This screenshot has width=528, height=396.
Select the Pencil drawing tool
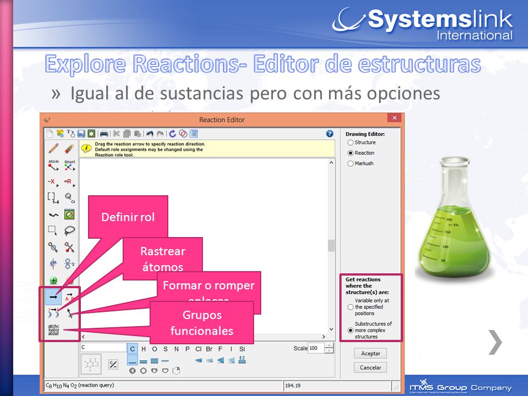tap(53, 148)
